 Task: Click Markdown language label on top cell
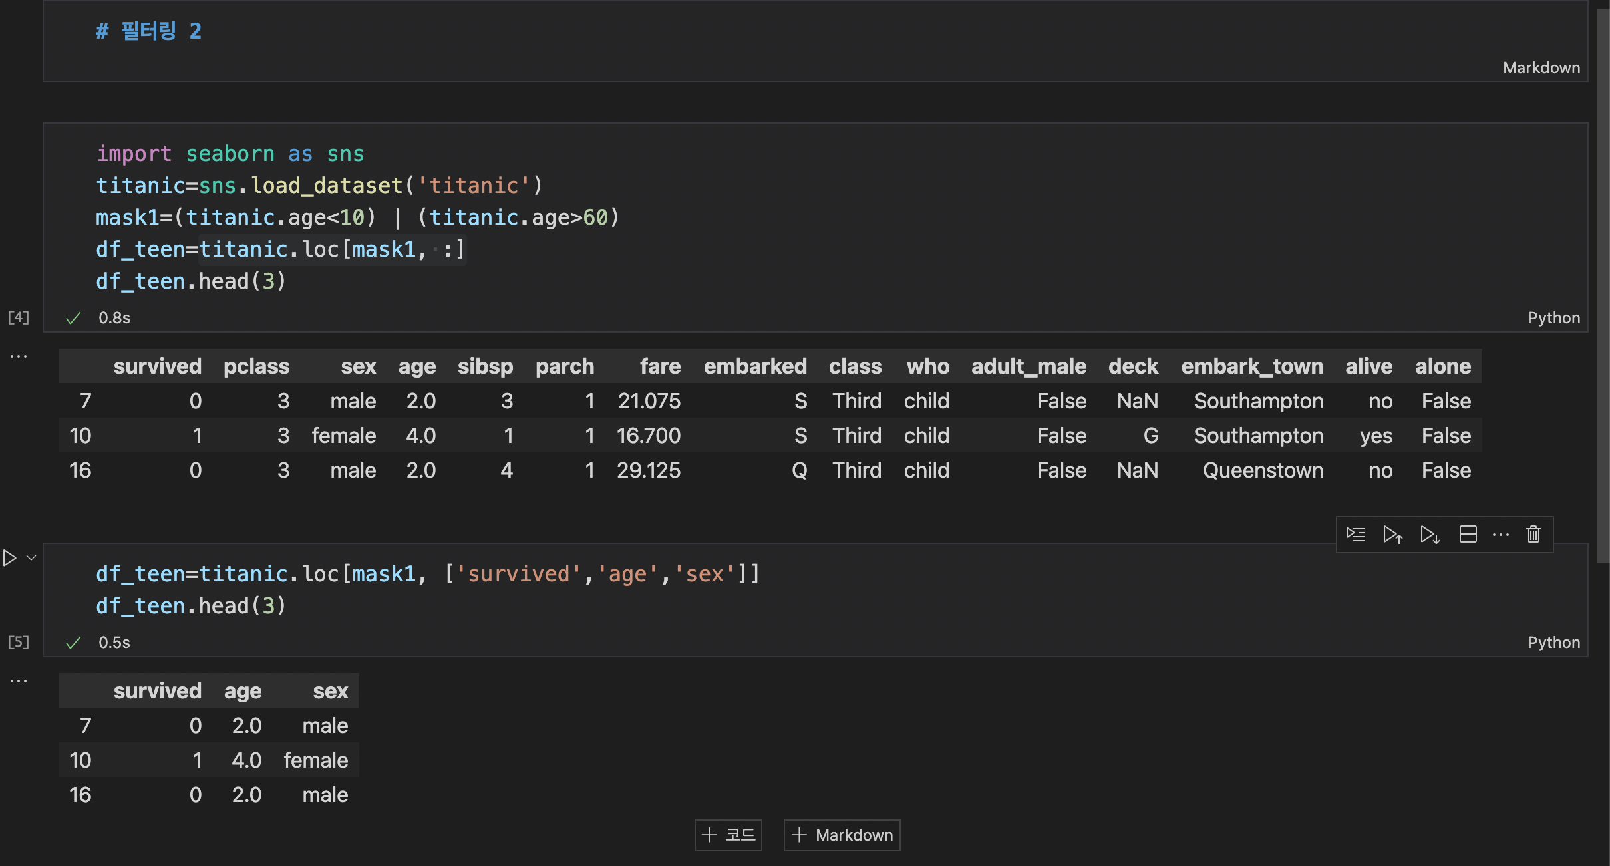pos(1541,68)
